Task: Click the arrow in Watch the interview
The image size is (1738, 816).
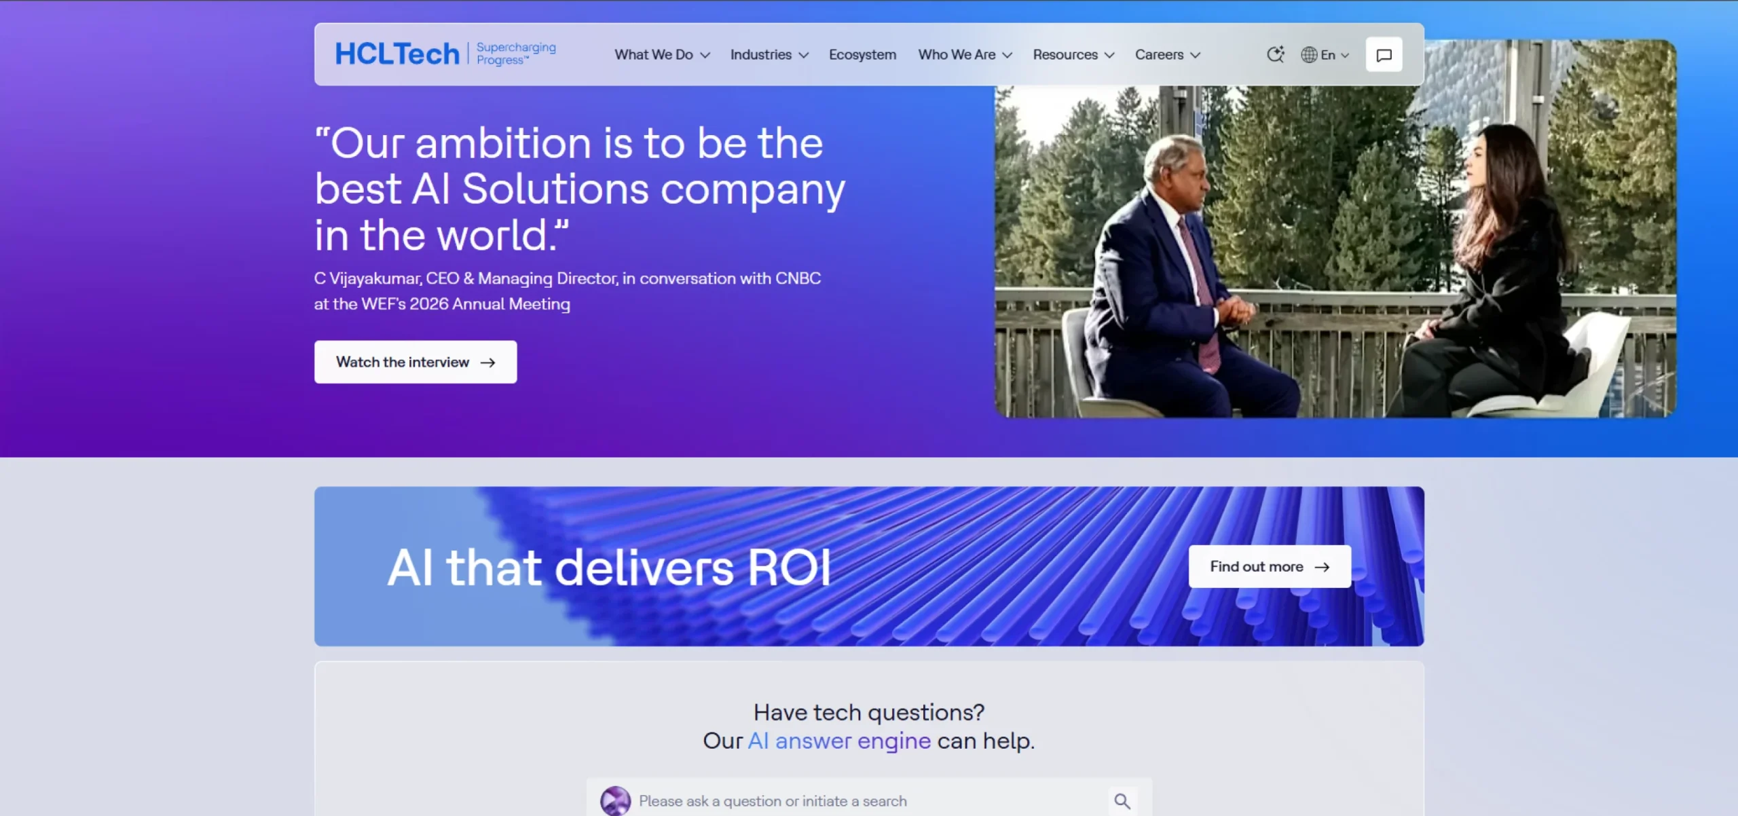Action: 487,363
